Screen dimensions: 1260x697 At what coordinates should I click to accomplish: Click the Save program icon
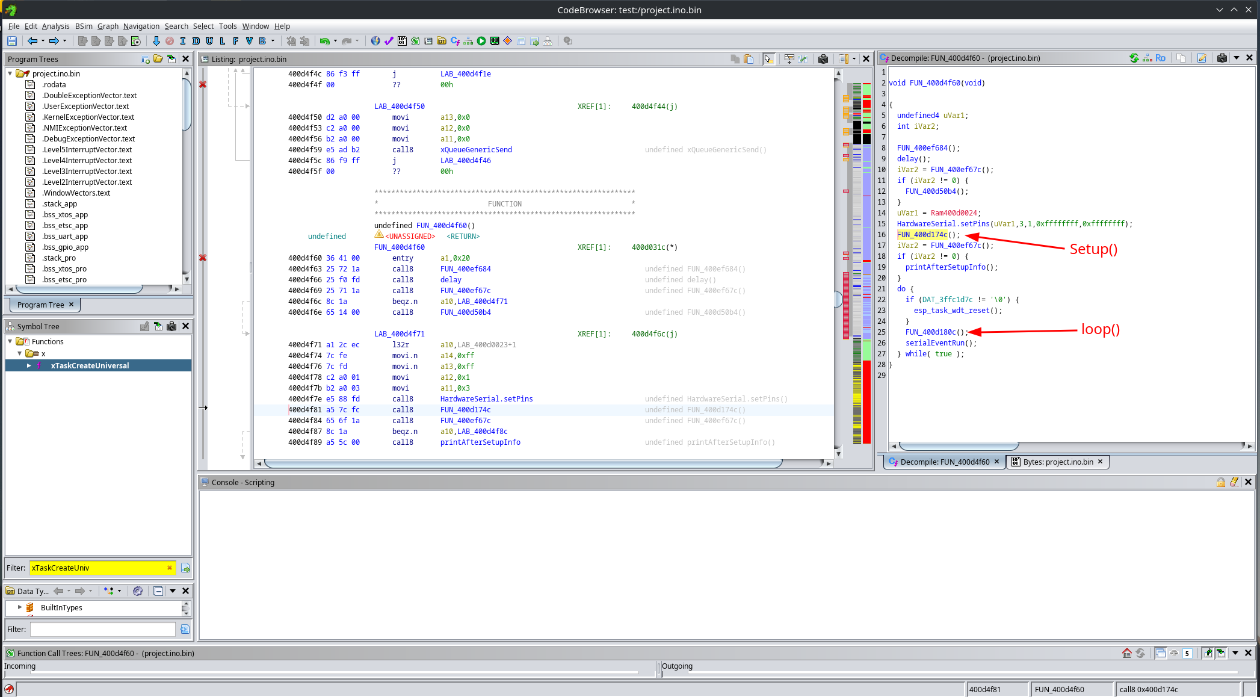coord(11,41)
